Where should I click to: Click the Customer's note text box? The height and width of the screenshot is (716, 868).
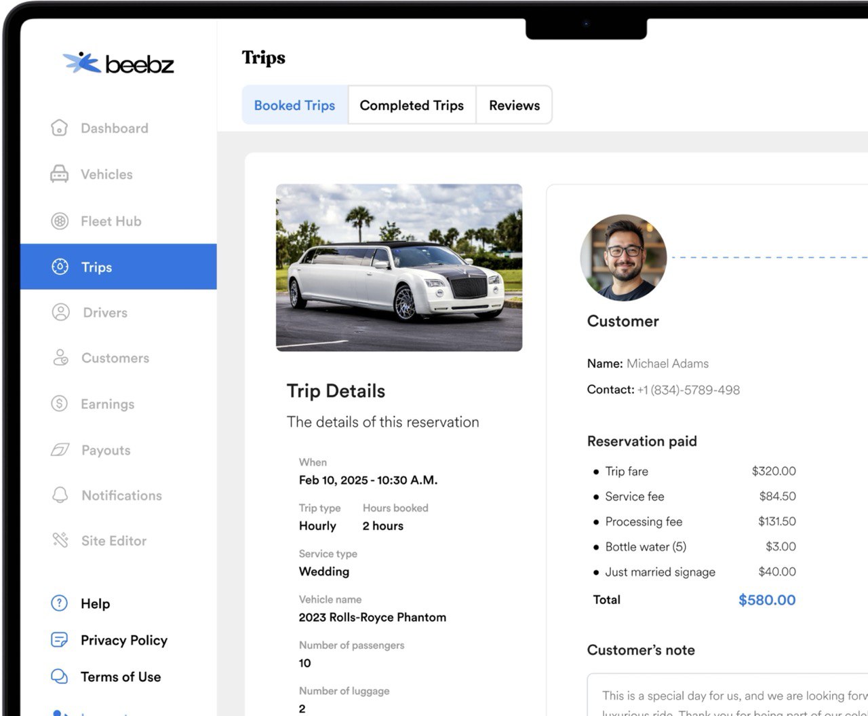tap(727, 694)
